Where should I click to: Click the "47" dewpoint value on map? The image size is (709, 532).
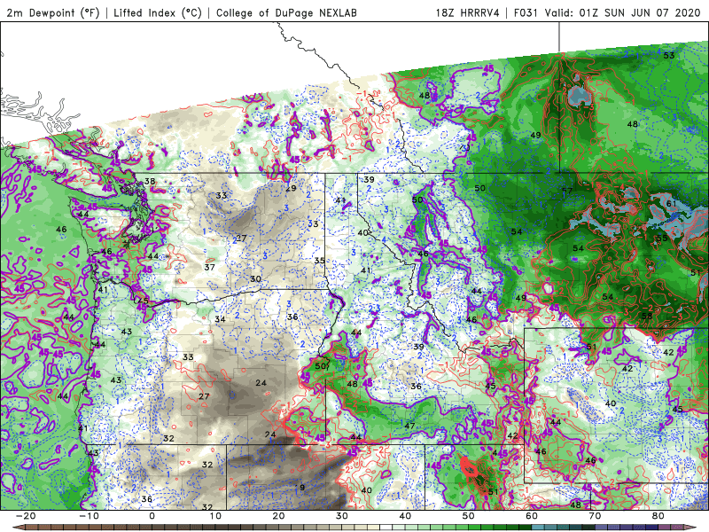409,426
